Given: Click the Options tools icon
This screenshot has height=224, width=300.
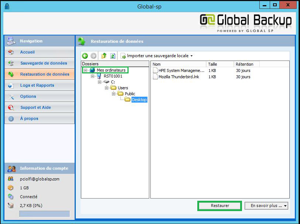Looking at the screenshot, I should 11,97.
